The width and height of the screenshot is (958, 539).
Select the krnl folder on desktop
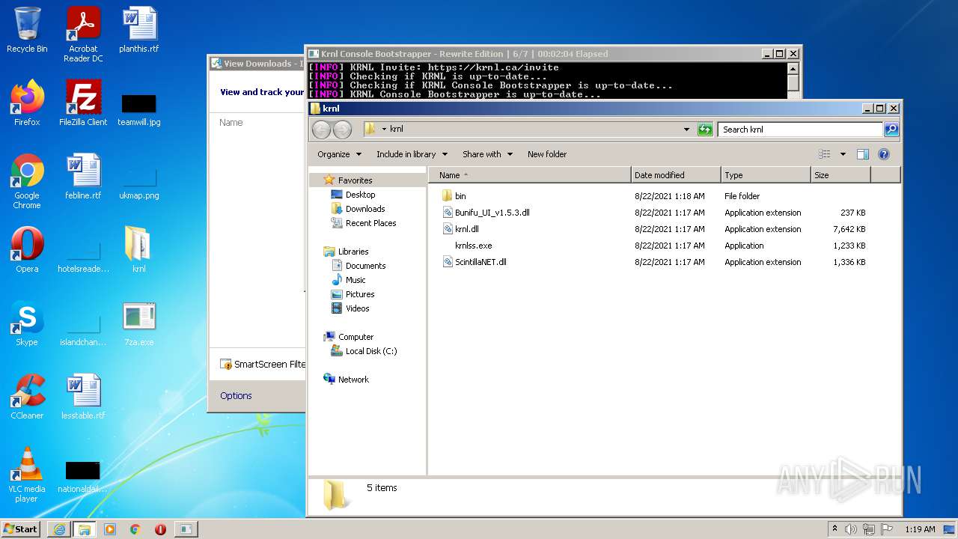[139, 250]
